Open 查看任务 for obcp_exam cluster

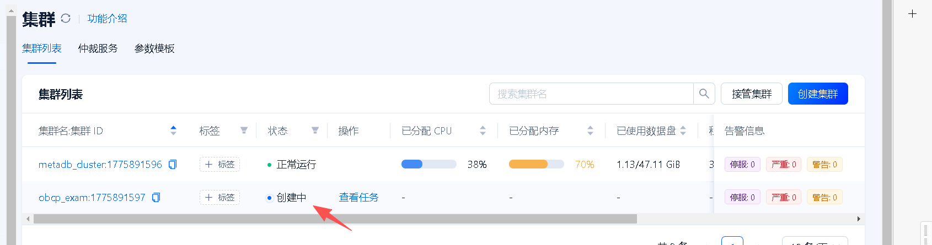coord(358,198)
